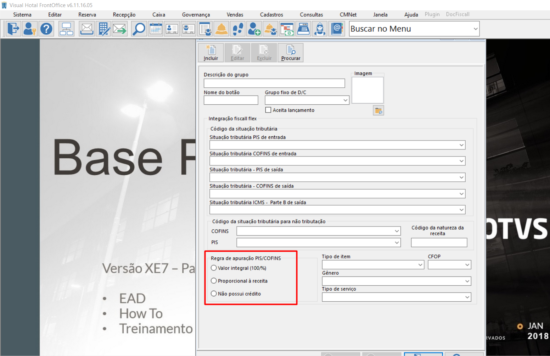
Task: Open the CMNet menu
Action: pyautogui.click(x=348, y=15)
